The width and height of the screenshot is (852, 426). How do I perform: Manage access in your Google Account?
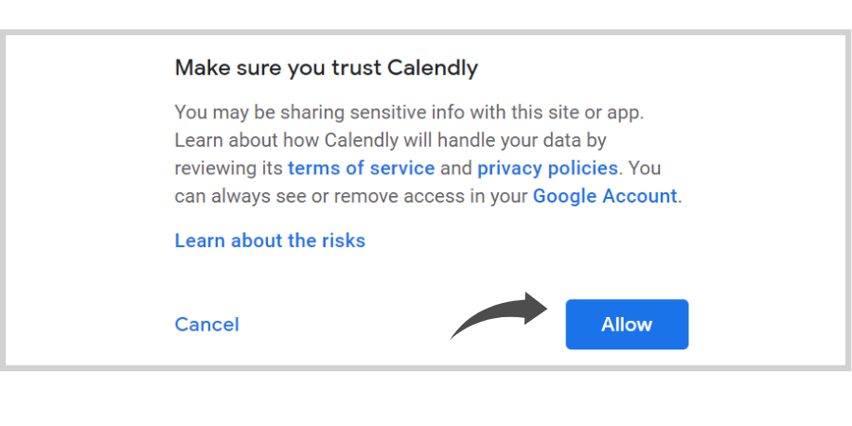click(x=605, y=196)
